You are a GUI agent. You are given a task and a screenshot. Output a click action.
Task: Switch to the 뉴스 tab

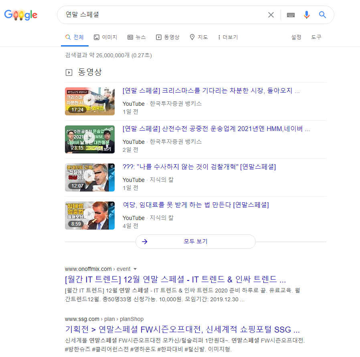pos(137,37)
